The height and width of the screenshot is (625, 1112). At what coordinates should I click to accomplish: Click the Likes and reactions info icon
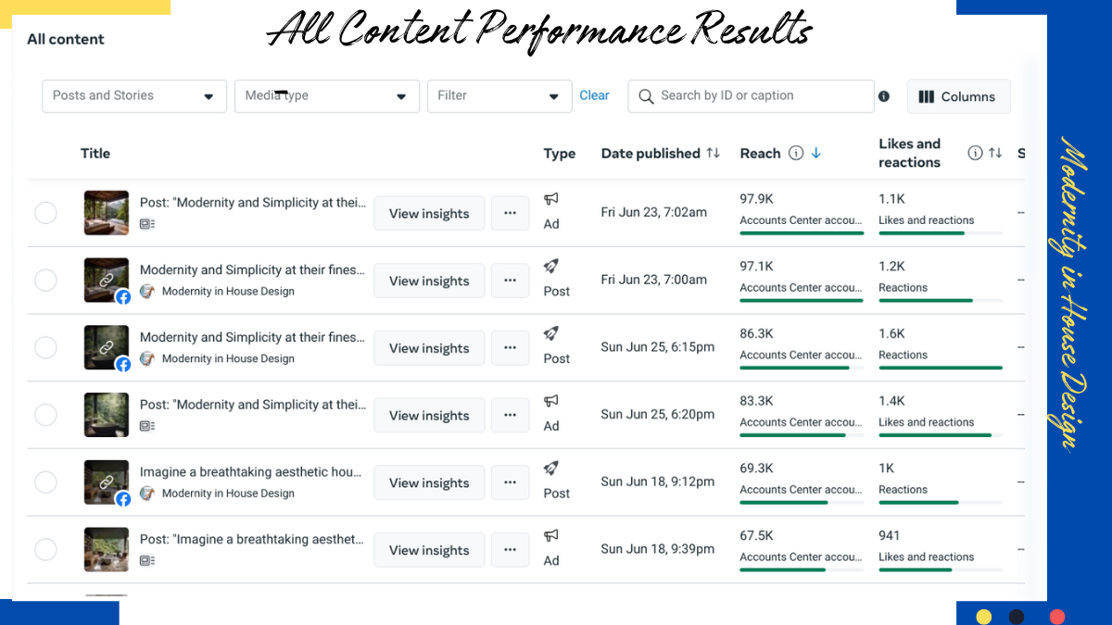tap(975, 154)
